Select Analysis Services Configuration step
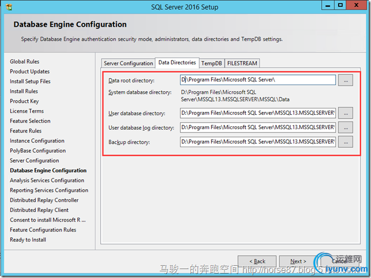Screen dimensions: 371x278 click(x=47, y=181)
